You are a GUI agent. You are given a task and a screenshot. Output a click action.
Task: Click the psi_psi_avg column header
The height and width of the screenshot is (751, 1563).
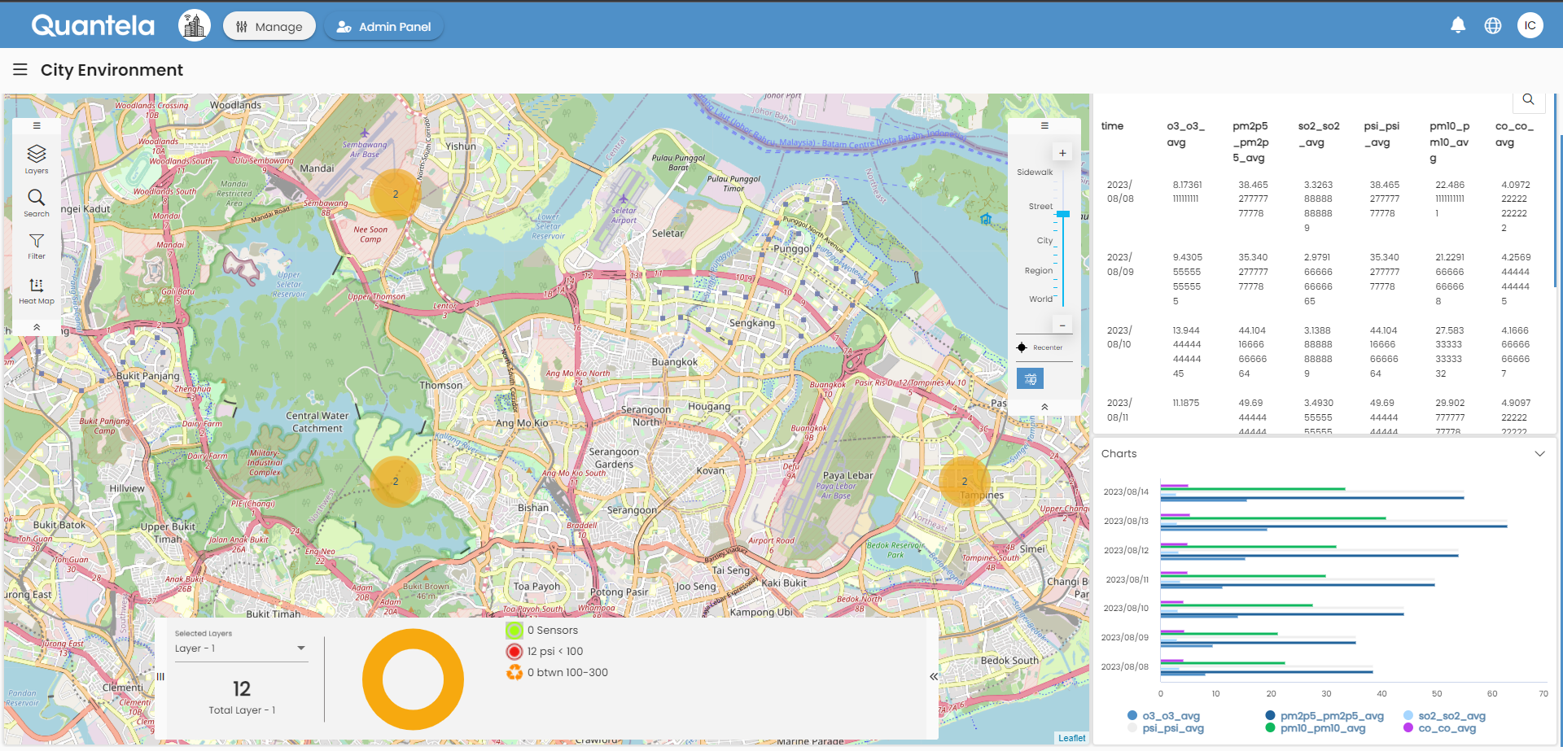[1381, 134]
